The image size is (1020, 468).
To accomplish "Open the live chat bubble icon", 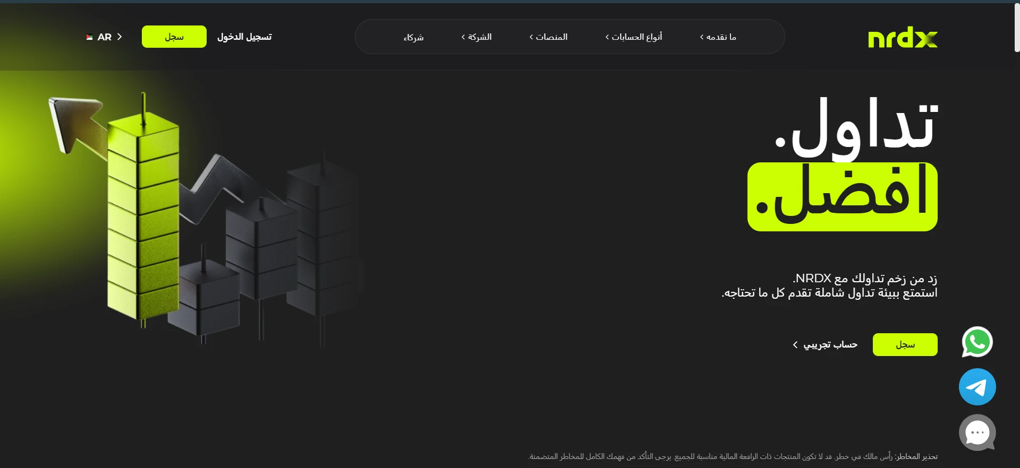I will [x=977, y=432].
